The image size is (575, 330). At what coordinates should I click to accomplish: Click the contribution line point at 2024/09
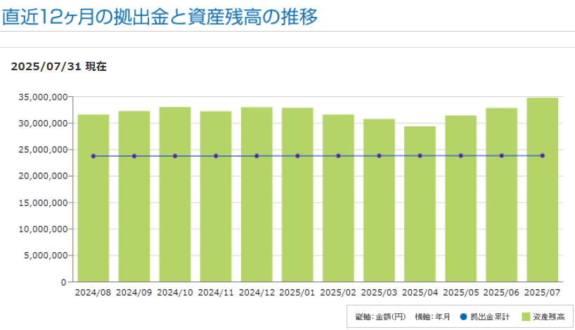[134, 156]
